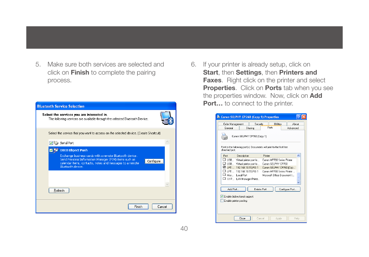Click the Canon SELPHY printer icon
Image resolution: width=369 pixels, height=257 pixels.
pos(224,136)
